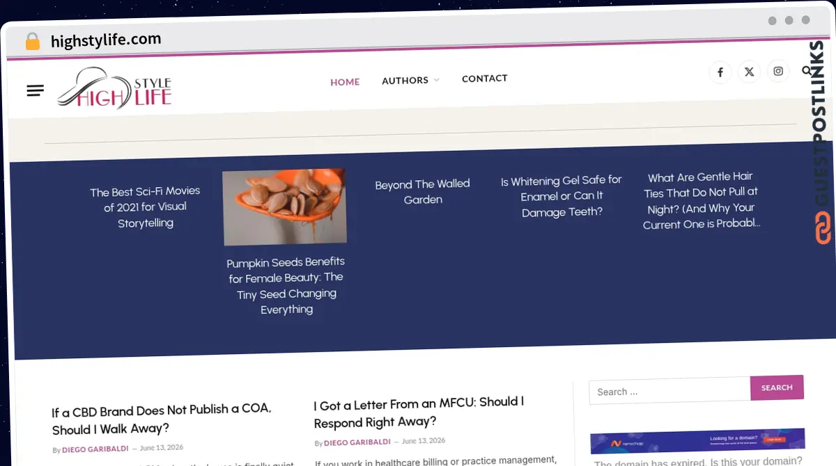Open the hamburger menu icon

point(35,90)
